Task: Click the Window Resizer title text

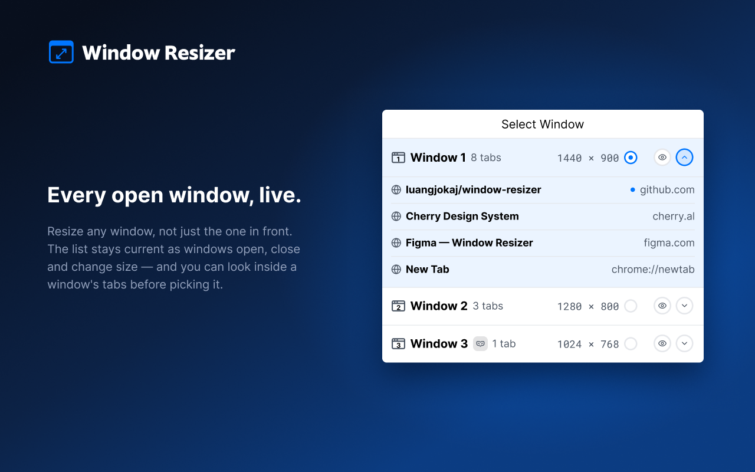Action: pos(159,53)
